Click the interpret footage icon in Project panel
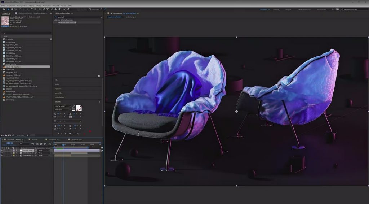This screenshot has width=369, height=204. pos(2,136)
